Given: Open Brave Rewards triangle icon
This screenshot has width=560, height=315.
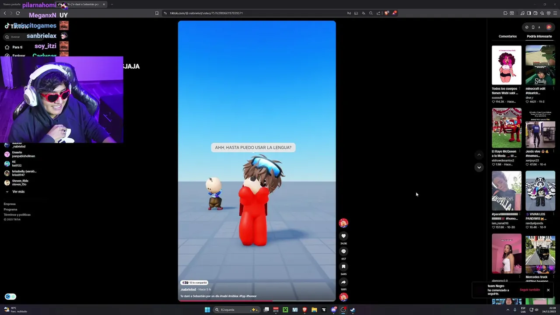Looking at the screenshot, I should pos(394,13).
